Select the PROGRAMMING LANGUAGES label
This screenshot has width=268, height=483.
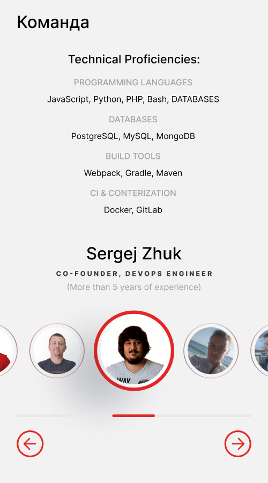click(133, 83)
